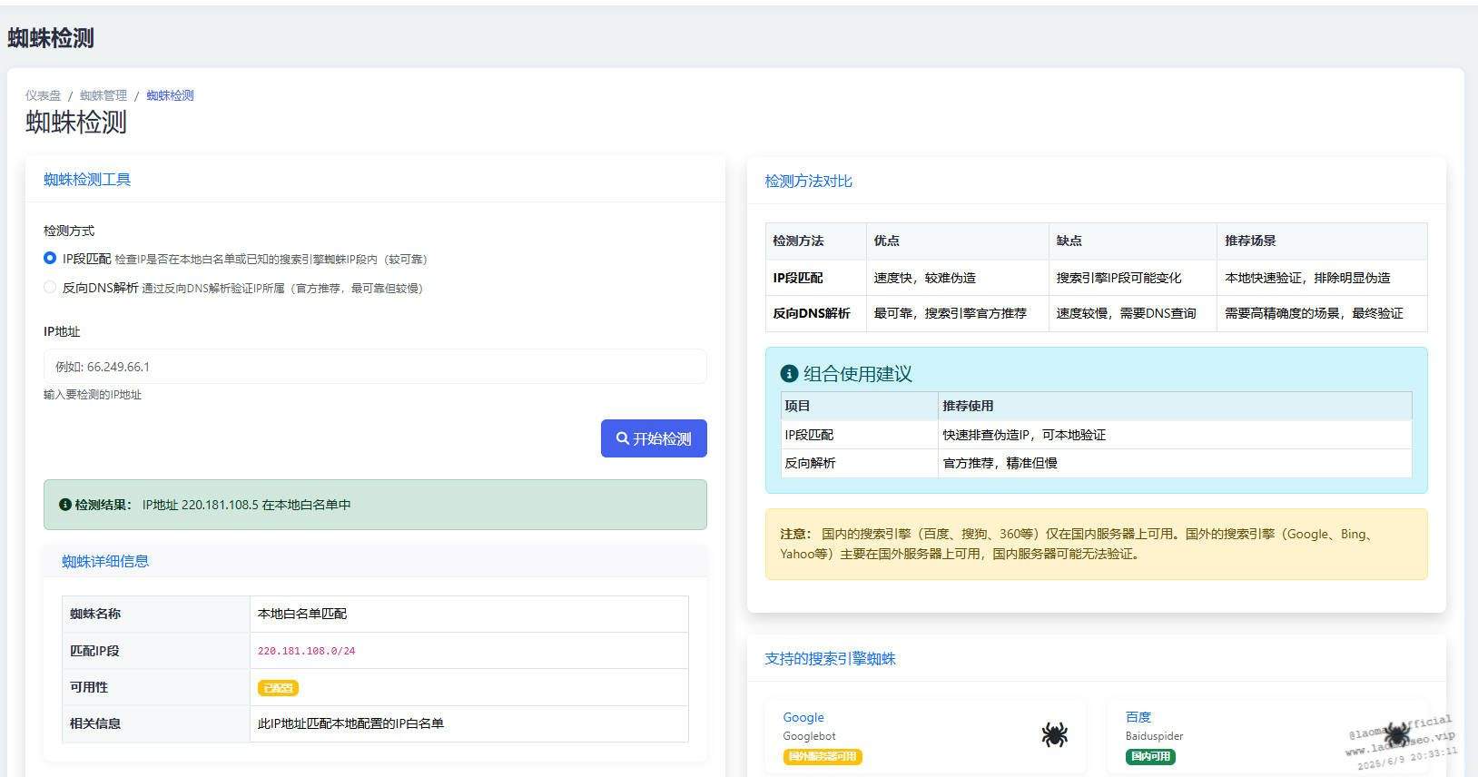Click the 百度 spider link

[x=1138, y=717]
